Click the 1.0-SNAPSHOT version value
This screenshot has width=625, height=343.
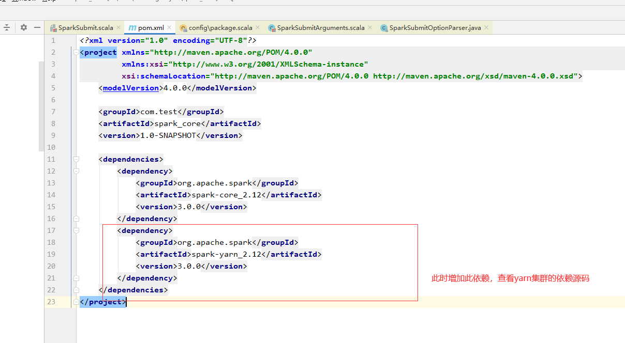(x=168, y=135)
